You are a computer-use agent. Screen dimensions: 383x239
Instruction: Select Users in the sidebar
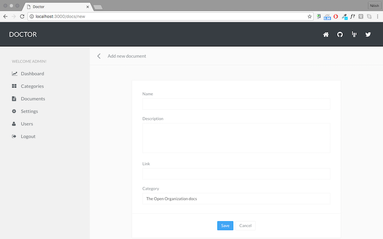pos(27,124)
